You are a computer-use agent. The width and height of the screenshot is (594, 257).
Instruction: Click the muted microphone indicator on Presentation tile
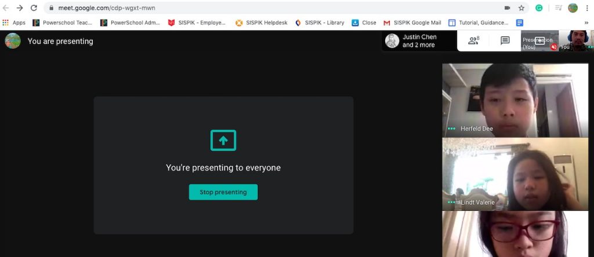click(x=553, y=47)
